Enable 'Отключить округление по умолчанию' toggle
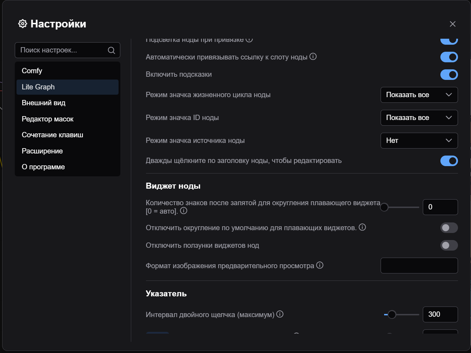The height and width of the screenshot is (353, 471). [x=449, y=228]
